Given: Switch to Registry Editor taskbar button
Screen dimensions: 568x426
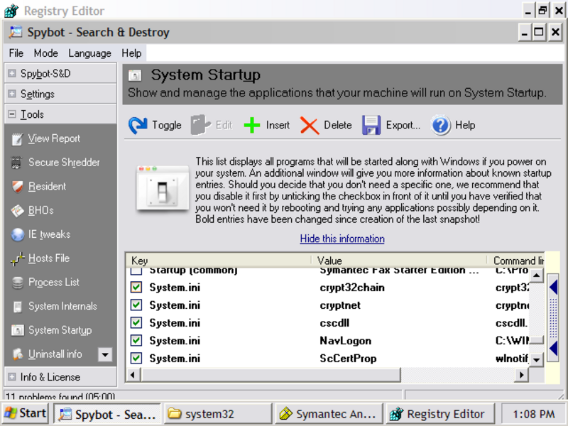Looking at the screenshot, I should click(439, 414).
